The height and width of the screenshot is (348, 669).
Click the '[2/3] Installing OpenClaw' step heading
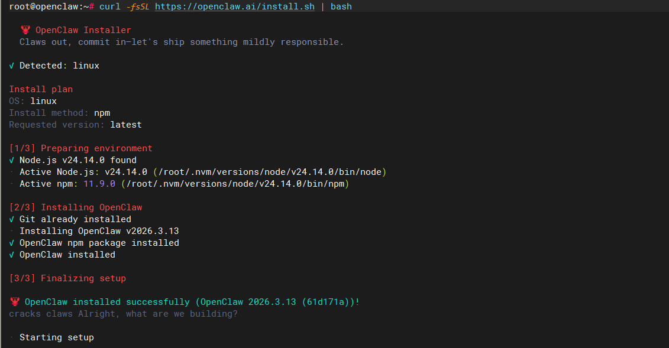(x=76, y=207)
